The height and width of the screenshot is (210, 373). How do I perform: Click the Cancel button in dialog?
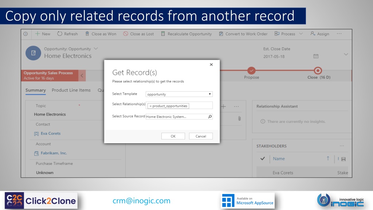pyautogui.click(x=201, y=136)
